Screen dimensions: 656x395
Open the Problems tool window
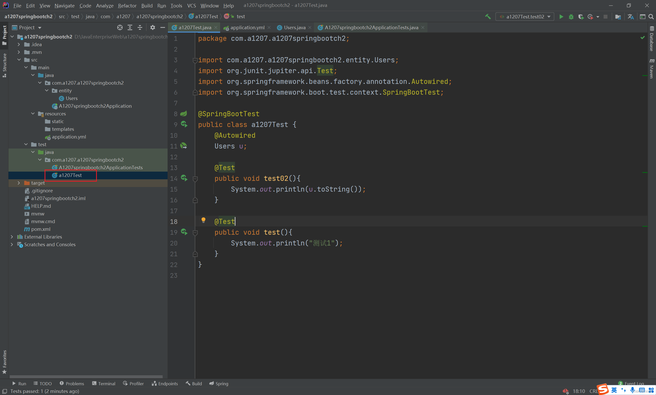[72, 383]
